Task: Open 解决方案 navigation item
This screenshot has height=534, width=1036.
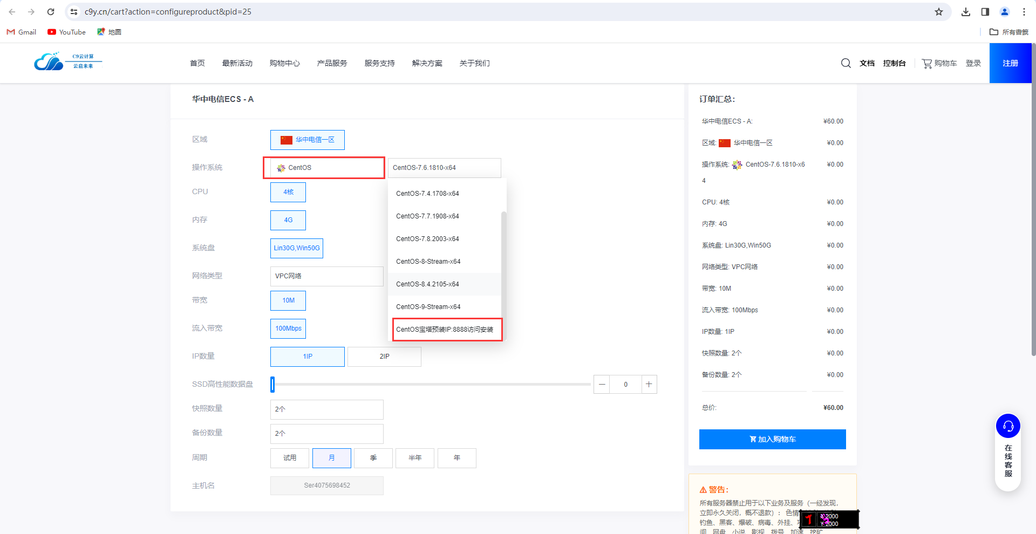Action: click(427, 63)
